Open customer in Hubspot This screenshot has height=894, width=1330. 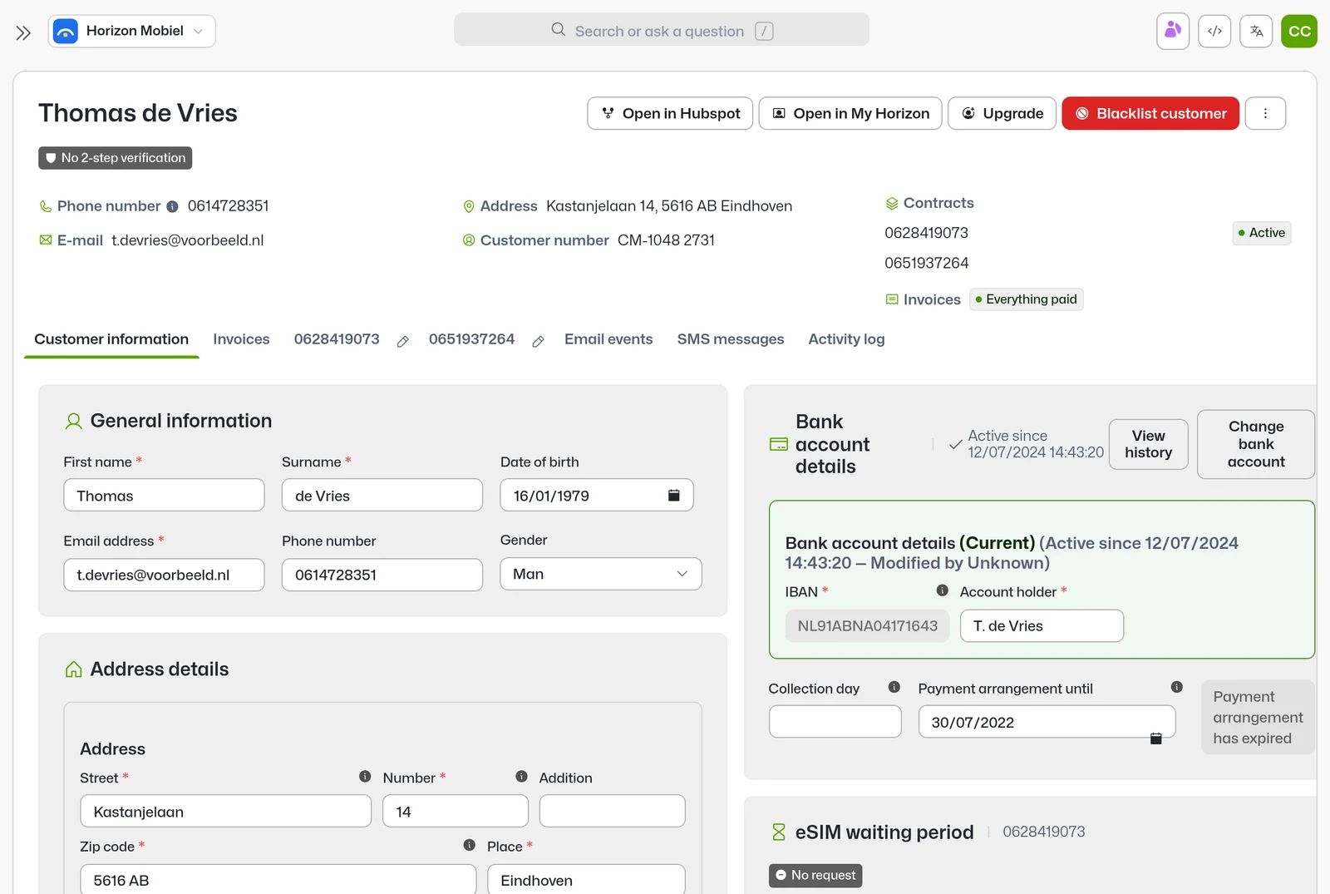(670, 113)
